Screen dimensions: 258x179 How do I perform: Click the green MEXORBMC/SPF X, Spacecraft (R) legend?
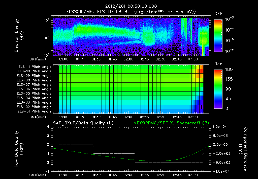tap(171, 123)
